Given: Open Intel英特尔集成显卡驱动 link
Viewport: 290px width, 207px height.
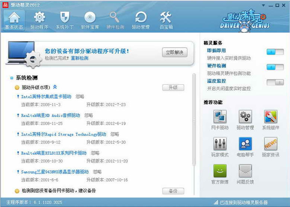Looking at the screenshot, I should [x=46, y=97].
